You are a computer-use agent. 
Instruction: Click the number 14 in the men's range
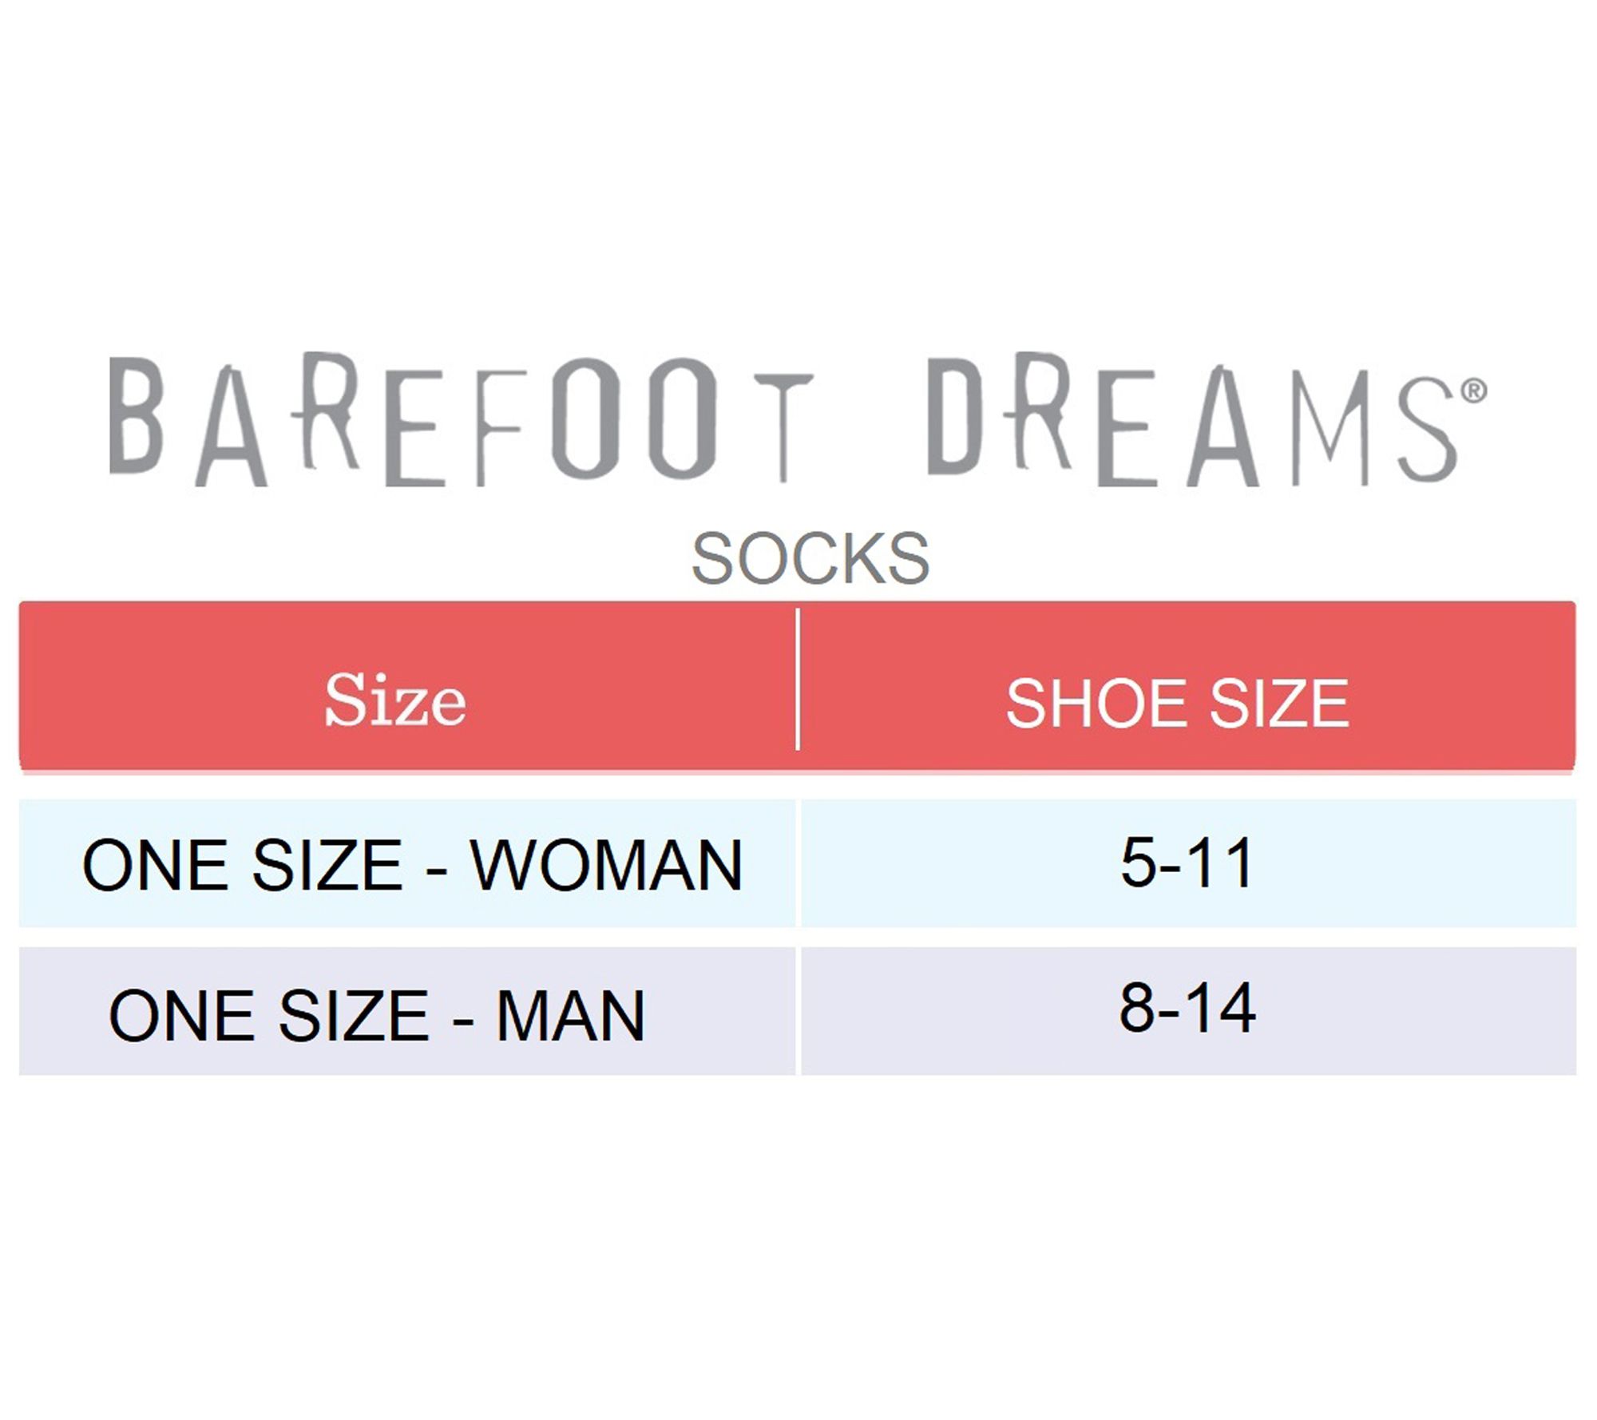[1223, 1009]
